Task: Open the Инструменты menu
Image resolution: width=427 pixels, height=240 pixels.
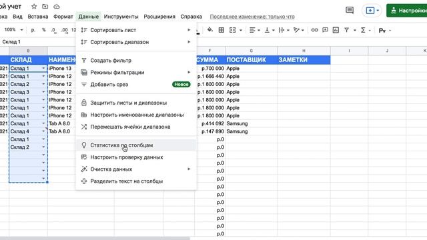Action: [121, 17]
